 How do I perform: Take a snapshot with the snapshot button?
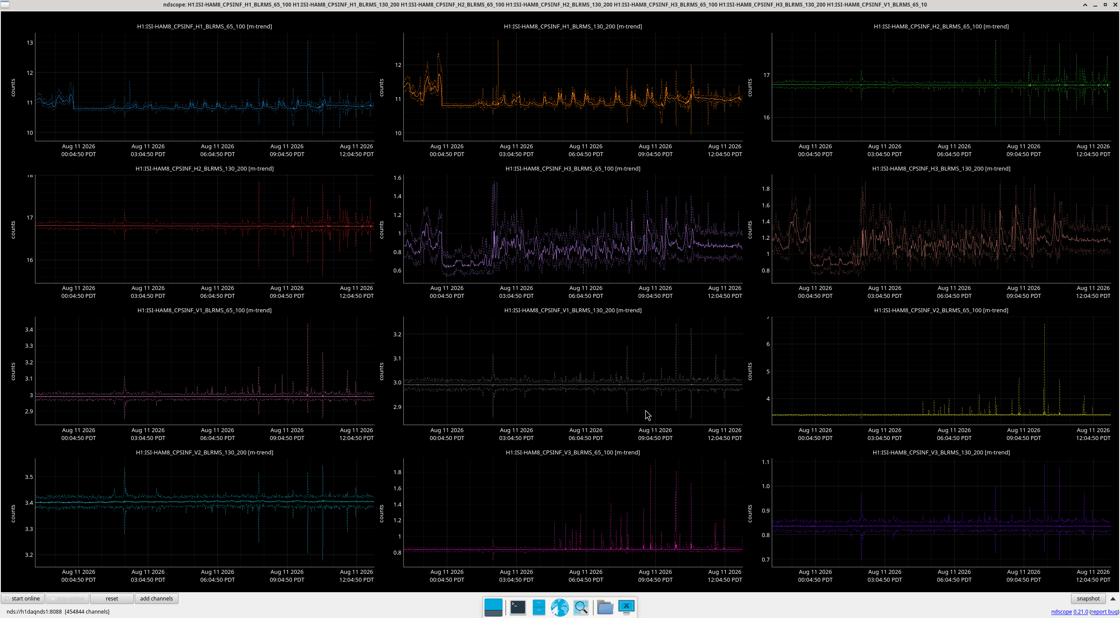tap(1088, 598)
